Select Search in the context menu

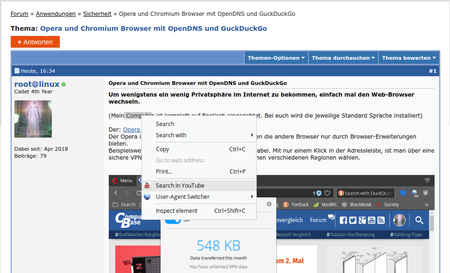click(199, 124)
